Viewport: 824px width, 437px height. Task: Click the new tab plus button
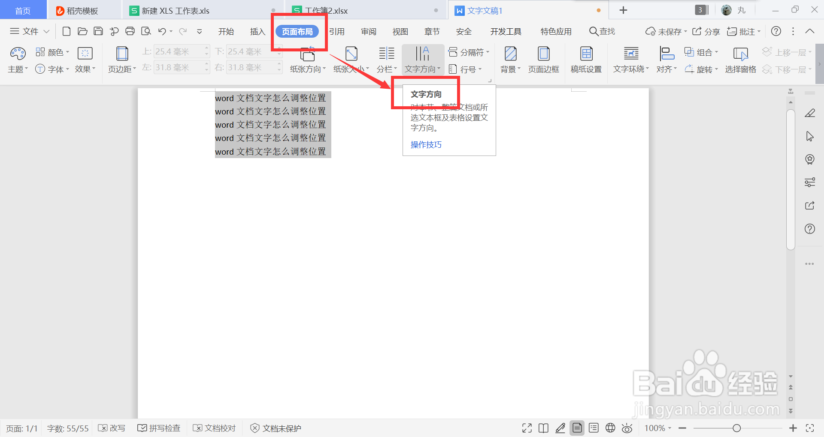[x=624, y=10]
